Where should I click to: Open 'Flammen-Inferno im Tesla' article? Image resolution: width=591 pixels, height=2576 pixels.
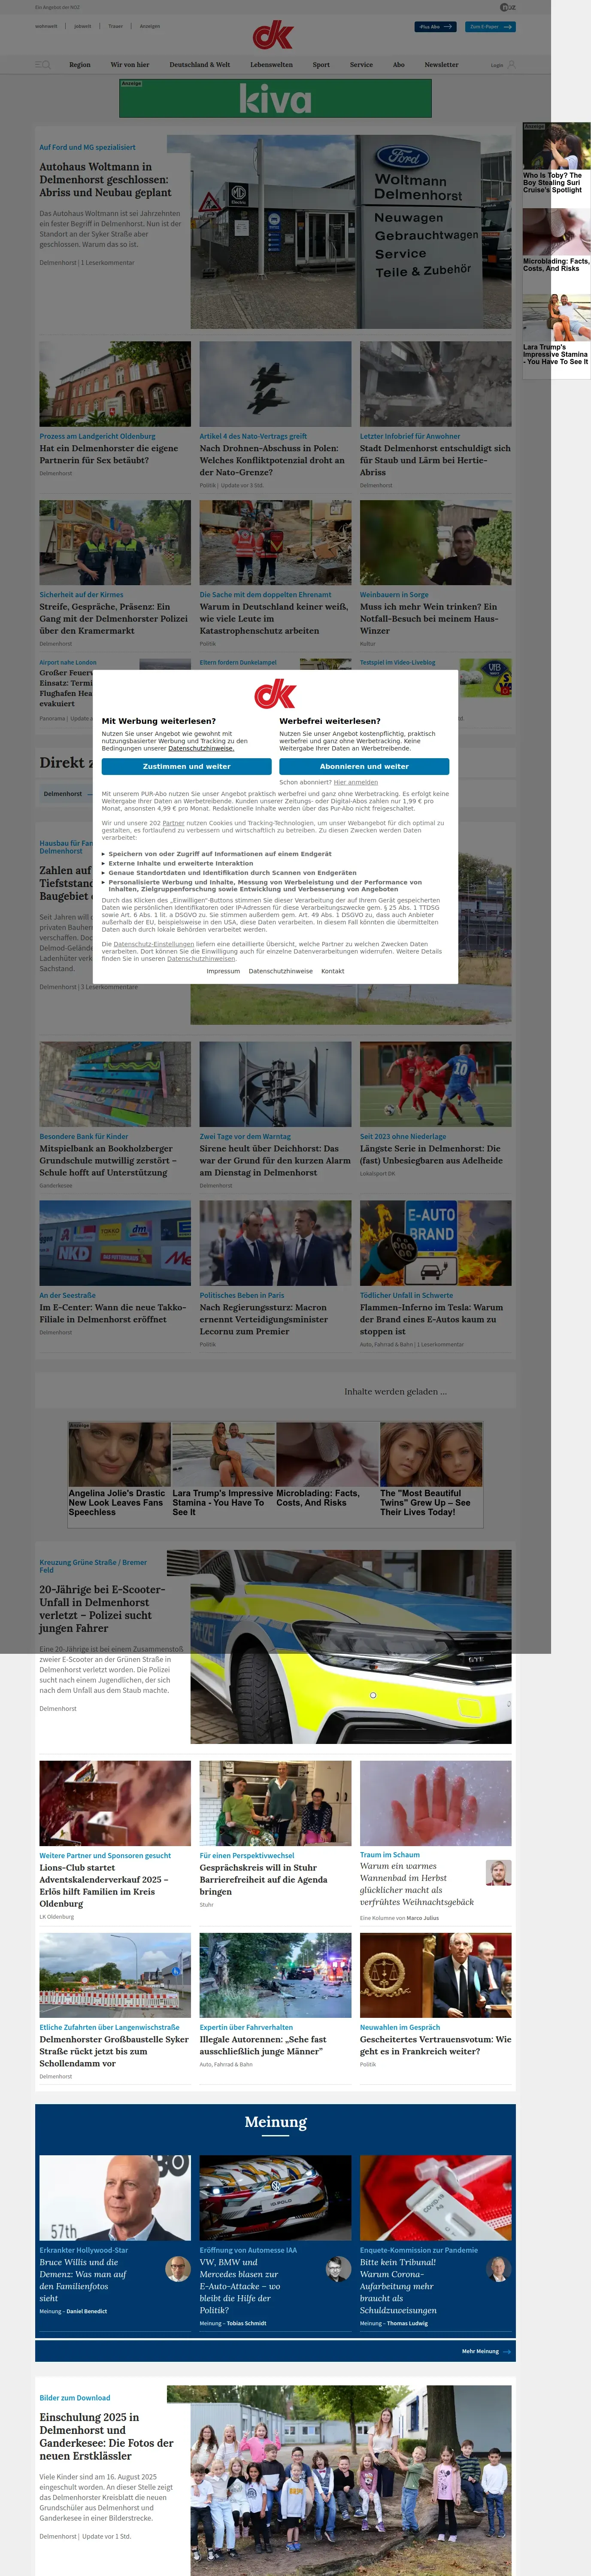(432, 1318)
